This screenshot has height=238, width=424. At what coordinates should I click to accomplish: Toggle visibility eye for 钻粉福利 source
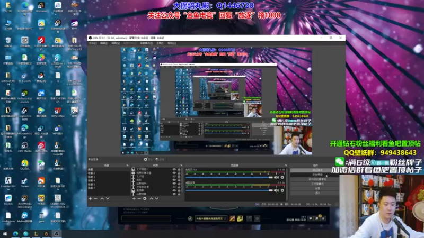174,184
